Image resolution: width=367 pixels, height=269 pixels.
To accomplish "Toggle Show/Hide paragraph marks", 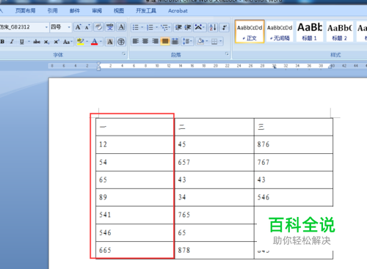I will [224, 27].
